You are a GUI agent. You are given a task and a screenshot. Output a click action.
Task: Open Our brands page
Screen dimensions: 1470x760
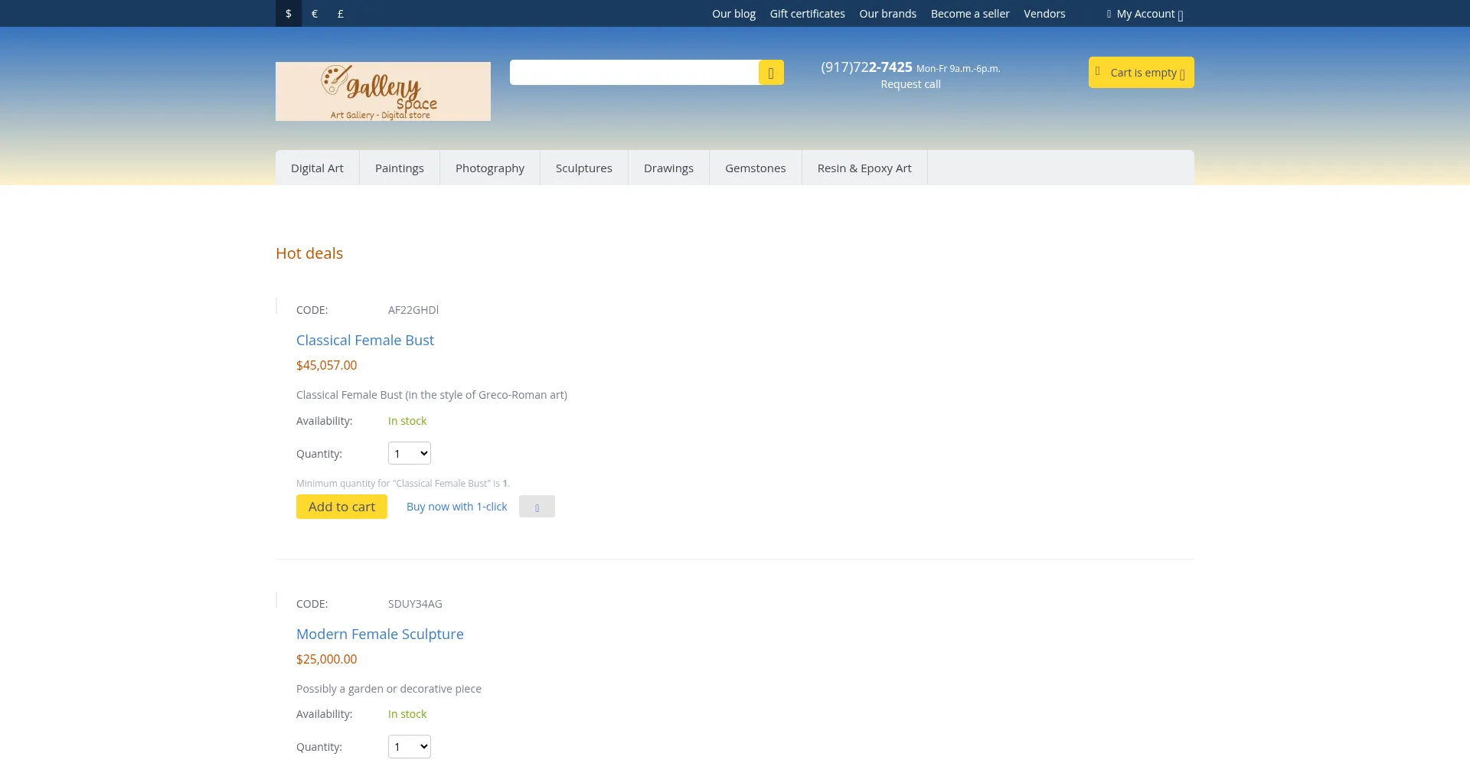887,14
